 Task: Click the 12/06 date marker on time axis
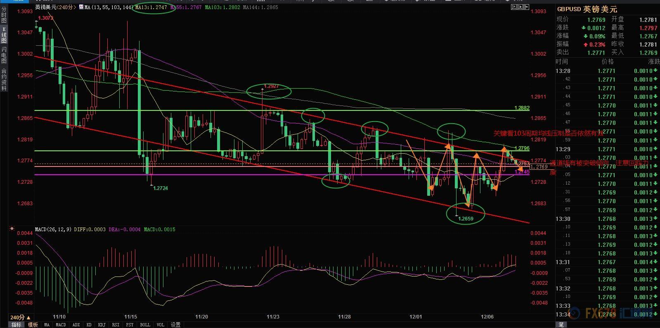(487, 317)
